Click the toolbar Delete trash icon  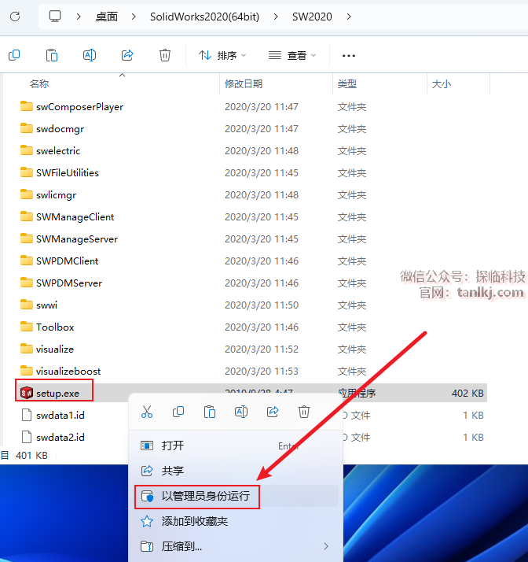point(165,55)
